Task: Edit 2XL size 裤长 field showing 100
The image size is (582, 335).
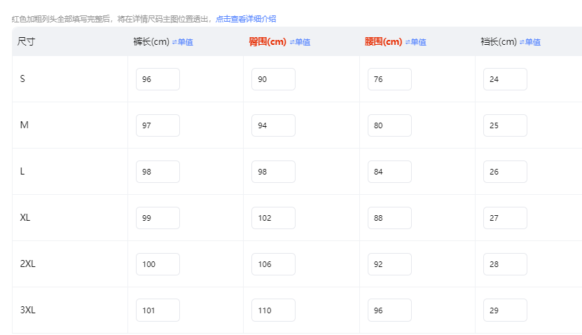Action: (x=158, y=264)
